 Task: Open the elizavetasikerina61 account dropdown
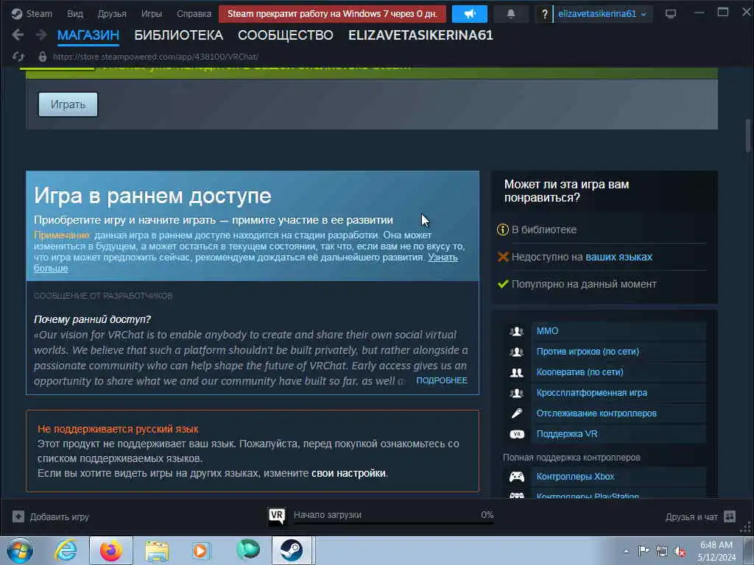pos(602,14)
